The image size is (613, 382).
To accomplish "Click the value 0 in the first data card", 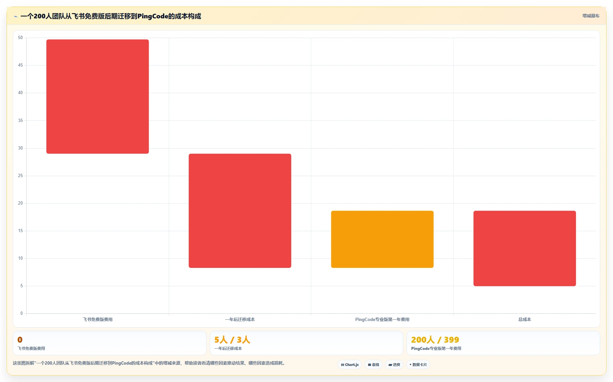I will pos(20,340).
